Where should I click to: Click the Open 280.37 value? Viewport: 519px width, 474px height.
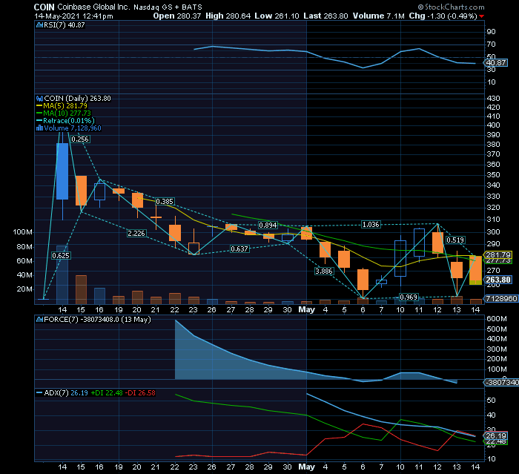click(x=177, y=16)
